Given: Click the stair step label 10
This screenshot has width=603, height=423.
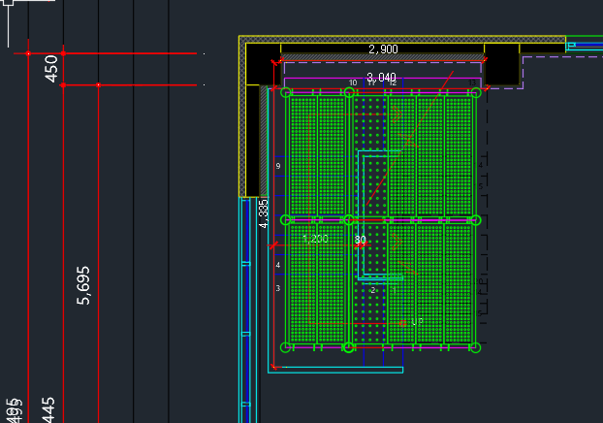Looking at the screenshot, I should pyautogui.click(x=353, y=82).
